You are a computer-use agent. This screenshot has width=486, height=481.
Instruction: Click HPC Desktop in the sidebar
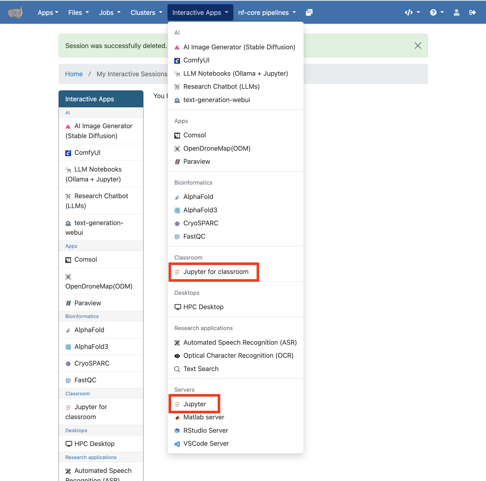(94, 444)
